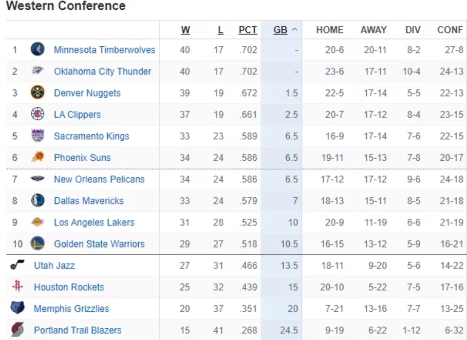Sort standings by W column
Image resolution: width=467 pixels, height=340 pixels.
point(185,30)
